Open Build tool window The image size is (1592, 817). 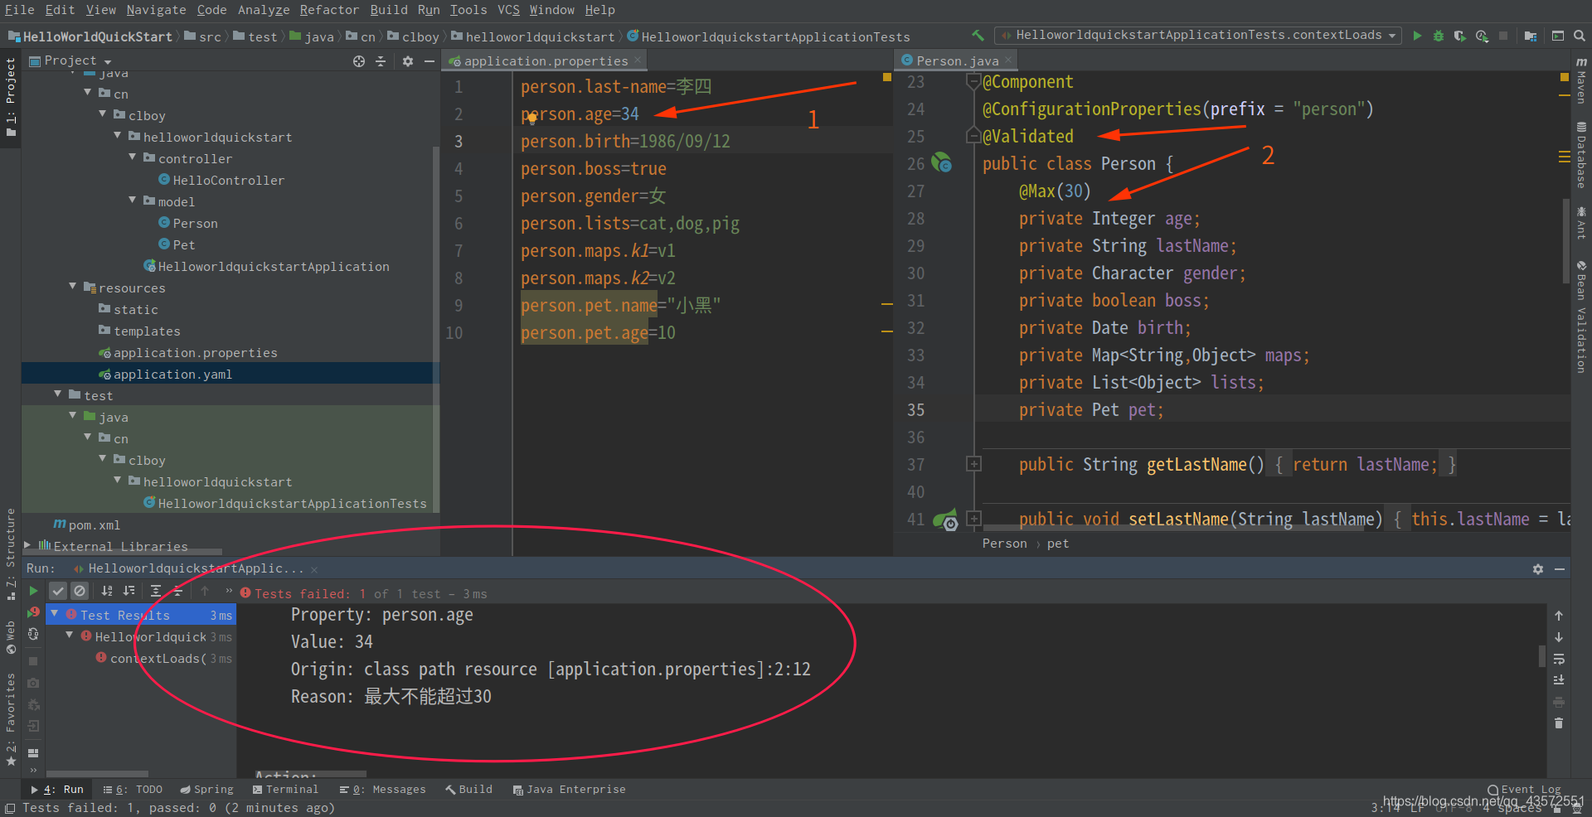click(x=468, y=790)
